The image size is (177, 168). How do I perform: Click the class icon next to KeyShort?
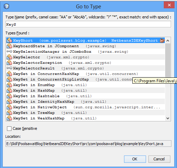(9, 40)
